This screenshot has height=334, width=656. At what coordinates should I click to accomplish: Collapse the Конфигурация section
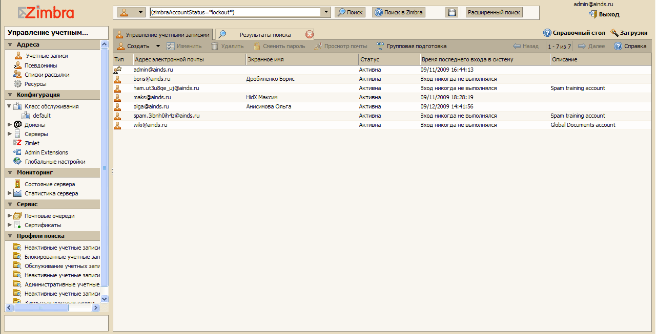click(x=10, y=95)
